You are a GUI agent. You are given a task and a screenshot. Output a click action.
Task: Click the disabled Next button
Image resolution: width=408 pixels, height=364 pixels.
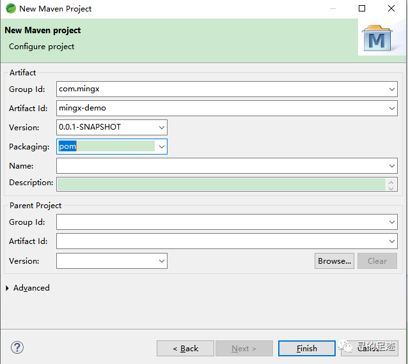coord(244,348)
